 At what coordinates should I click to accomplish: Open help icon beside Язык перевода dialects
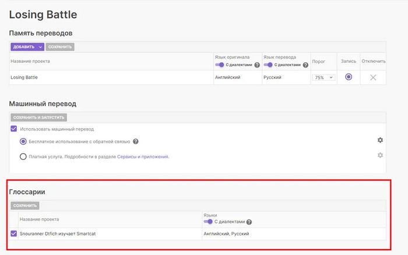pyautogui.click(x=305, y=65)
